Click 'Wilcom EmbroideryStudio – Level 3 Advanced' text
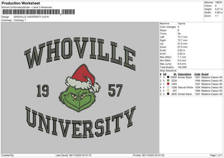The height and width of the screenshot is (158, 224). pyautogui.click(x=27, y=7)
